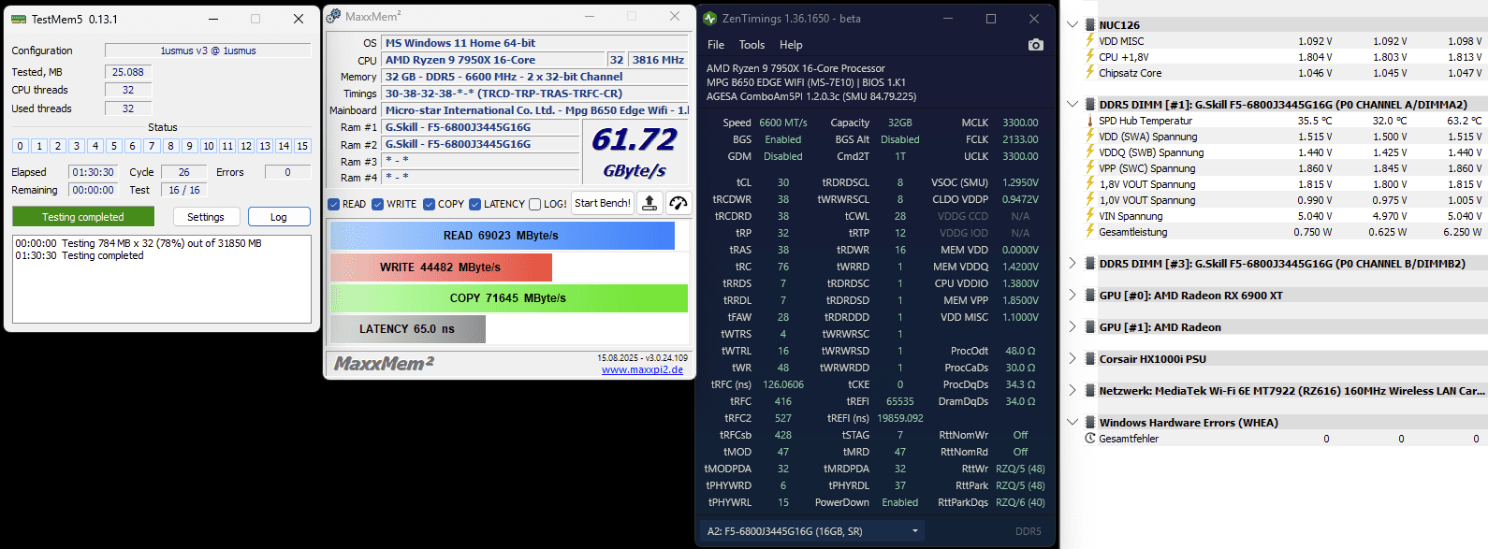Click the Configuration field 1usmus v3

click(208, 51)
